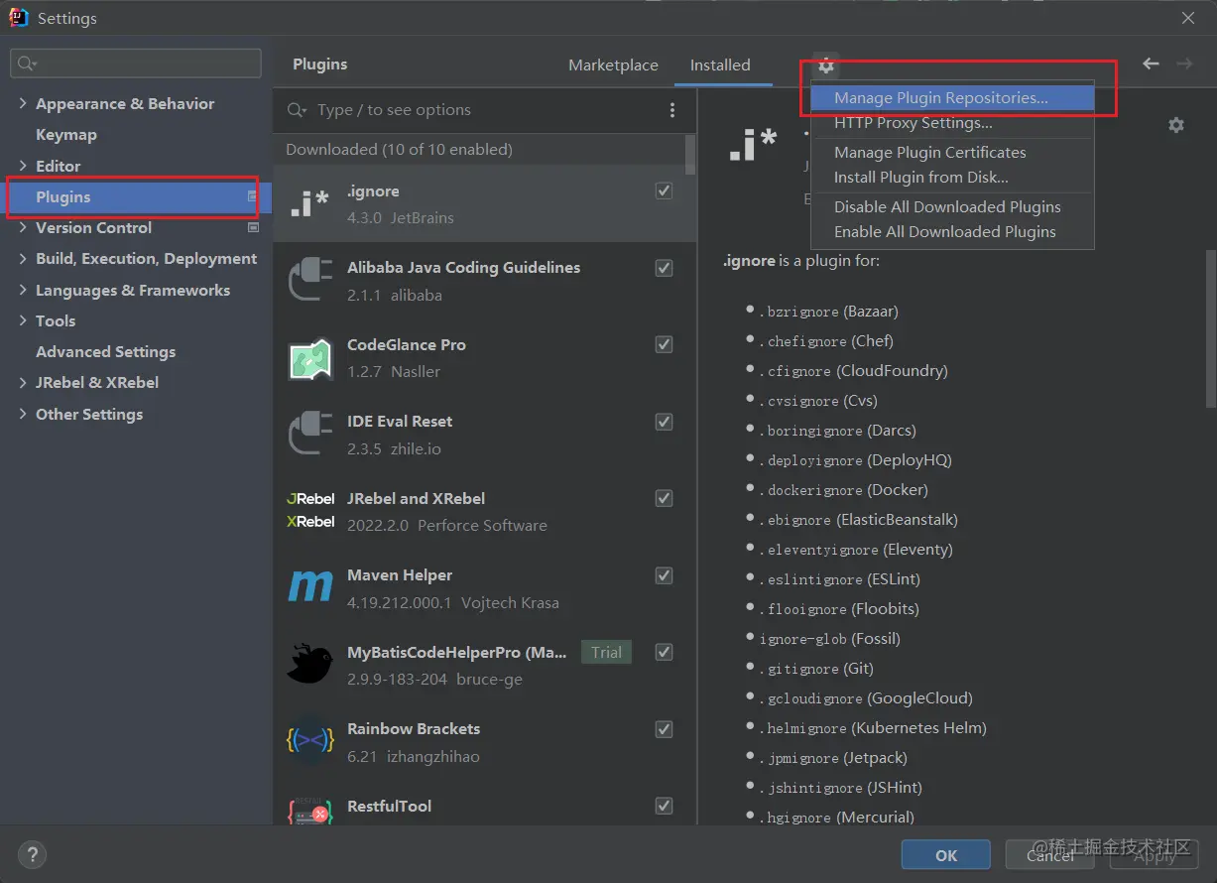The height and width of the screenshot is (883, 1217).
Task: Select Manage Plugin Certificates
Action: coord(952,153)
